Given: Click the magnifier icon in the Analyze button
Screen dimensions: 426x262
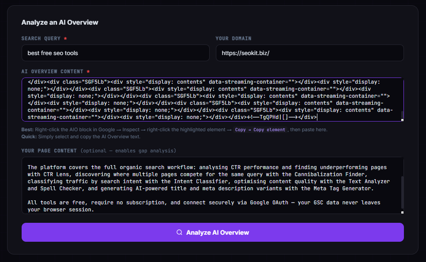Looking at the screenshot, I should (x=179, y=232).
